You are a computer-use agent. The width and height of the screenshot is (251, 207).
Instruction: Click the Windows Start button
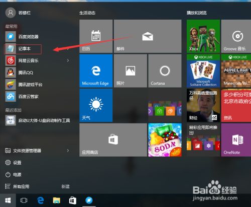click(x=8, y=200)
